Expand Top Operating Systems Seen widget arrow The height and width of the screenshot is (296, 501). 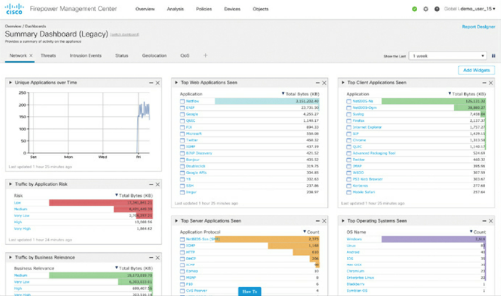click(x=343, y=221)
